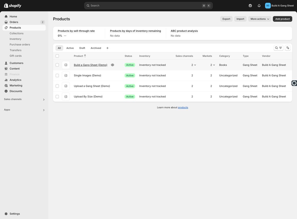Open Products by days of inventory remaining
Screen dimensions: 297x219
136,31
